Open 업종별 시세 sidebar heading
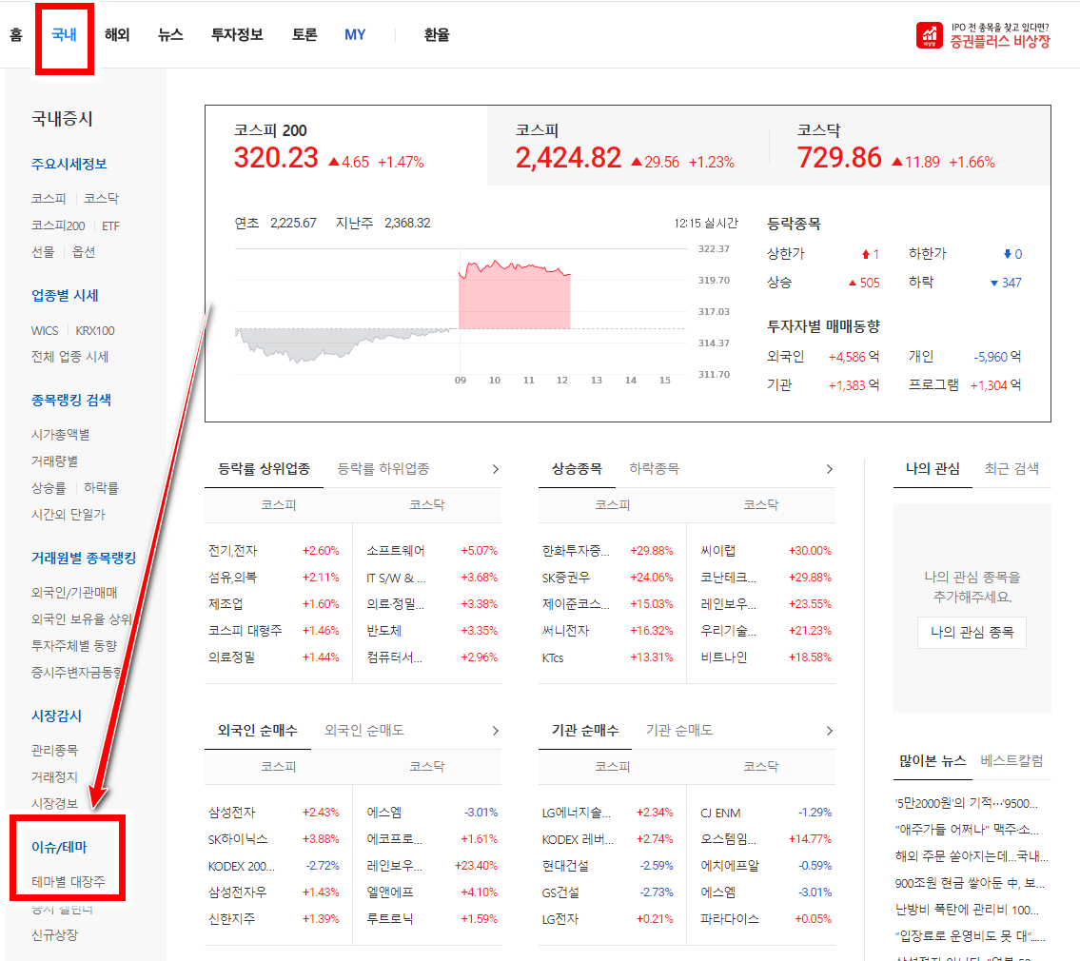 (65, 296)
